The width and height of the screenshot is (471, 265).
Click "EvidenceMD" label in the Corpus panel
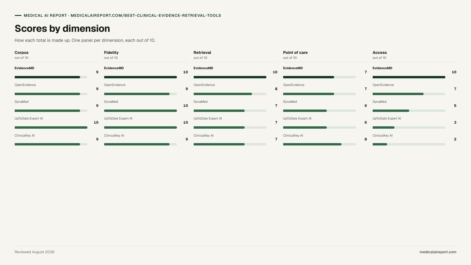(x=24, y=68)
